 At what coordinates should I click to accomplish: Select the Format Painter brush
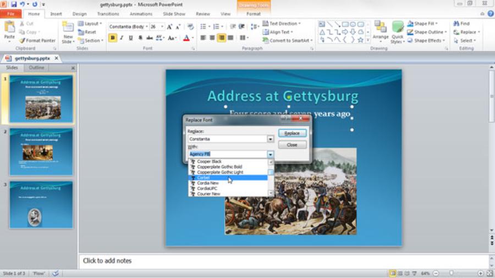tap(22, 41)
